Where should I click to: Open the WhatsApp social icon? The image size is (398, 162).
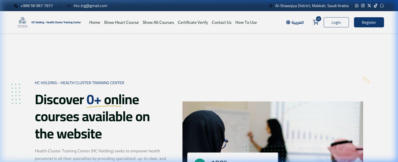[x=357, y=6]
